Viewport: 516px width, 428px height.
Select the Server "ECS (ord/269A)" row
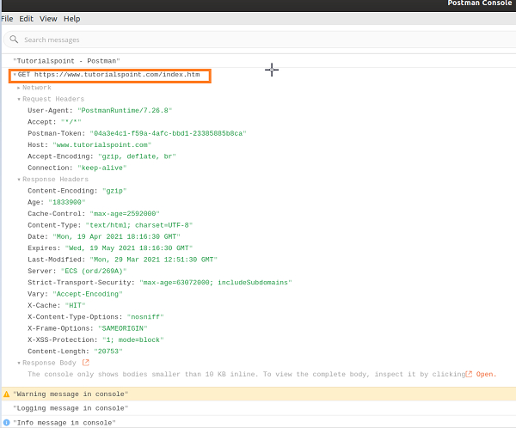77,271
